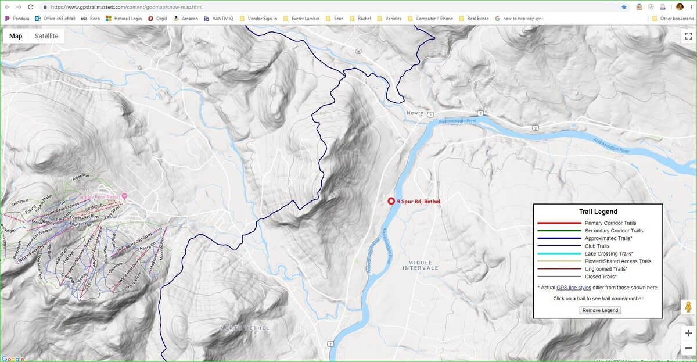Click the Route 26 highway shield
Screen dimensions: 697x362
[358, 52]
